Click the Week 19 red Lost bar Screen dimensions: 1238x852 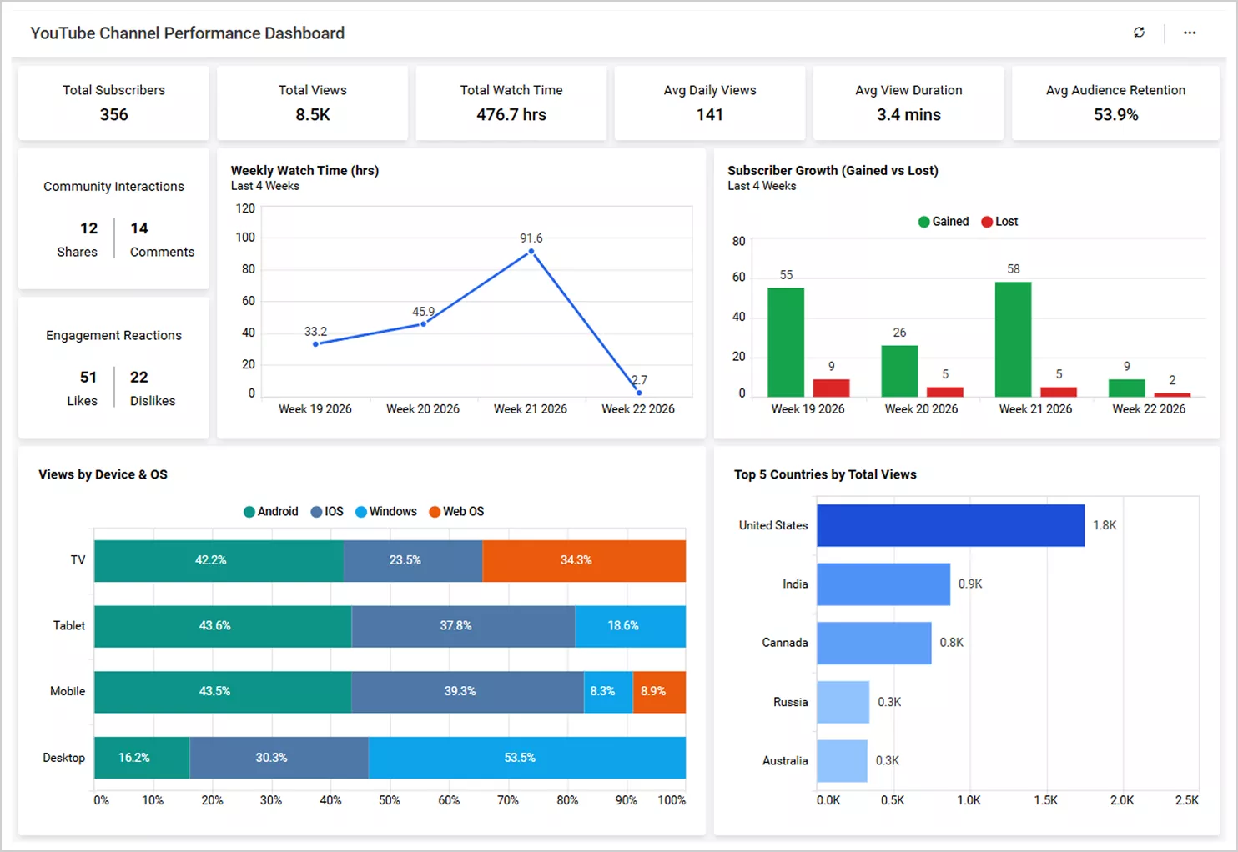click(831, 388)
